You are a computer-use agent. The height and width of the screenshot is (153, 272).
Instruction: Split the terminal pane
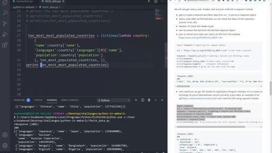pos(143,100)
